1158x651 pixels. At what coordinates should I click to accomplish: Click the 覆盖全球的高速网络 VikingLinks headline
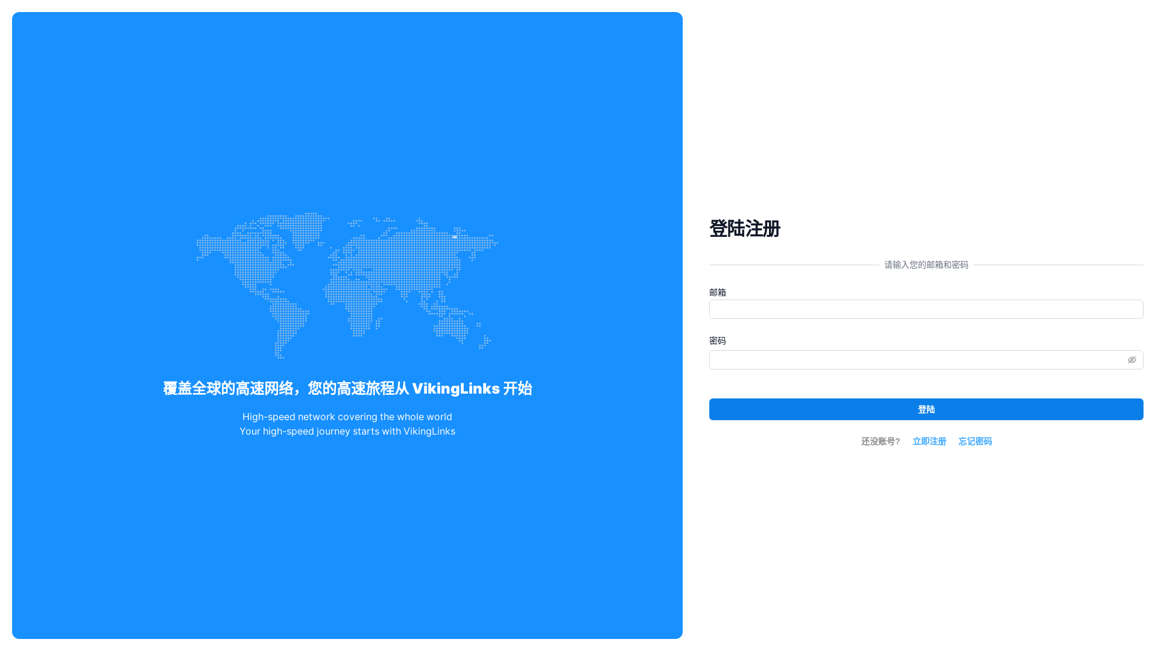click(347, 388)
